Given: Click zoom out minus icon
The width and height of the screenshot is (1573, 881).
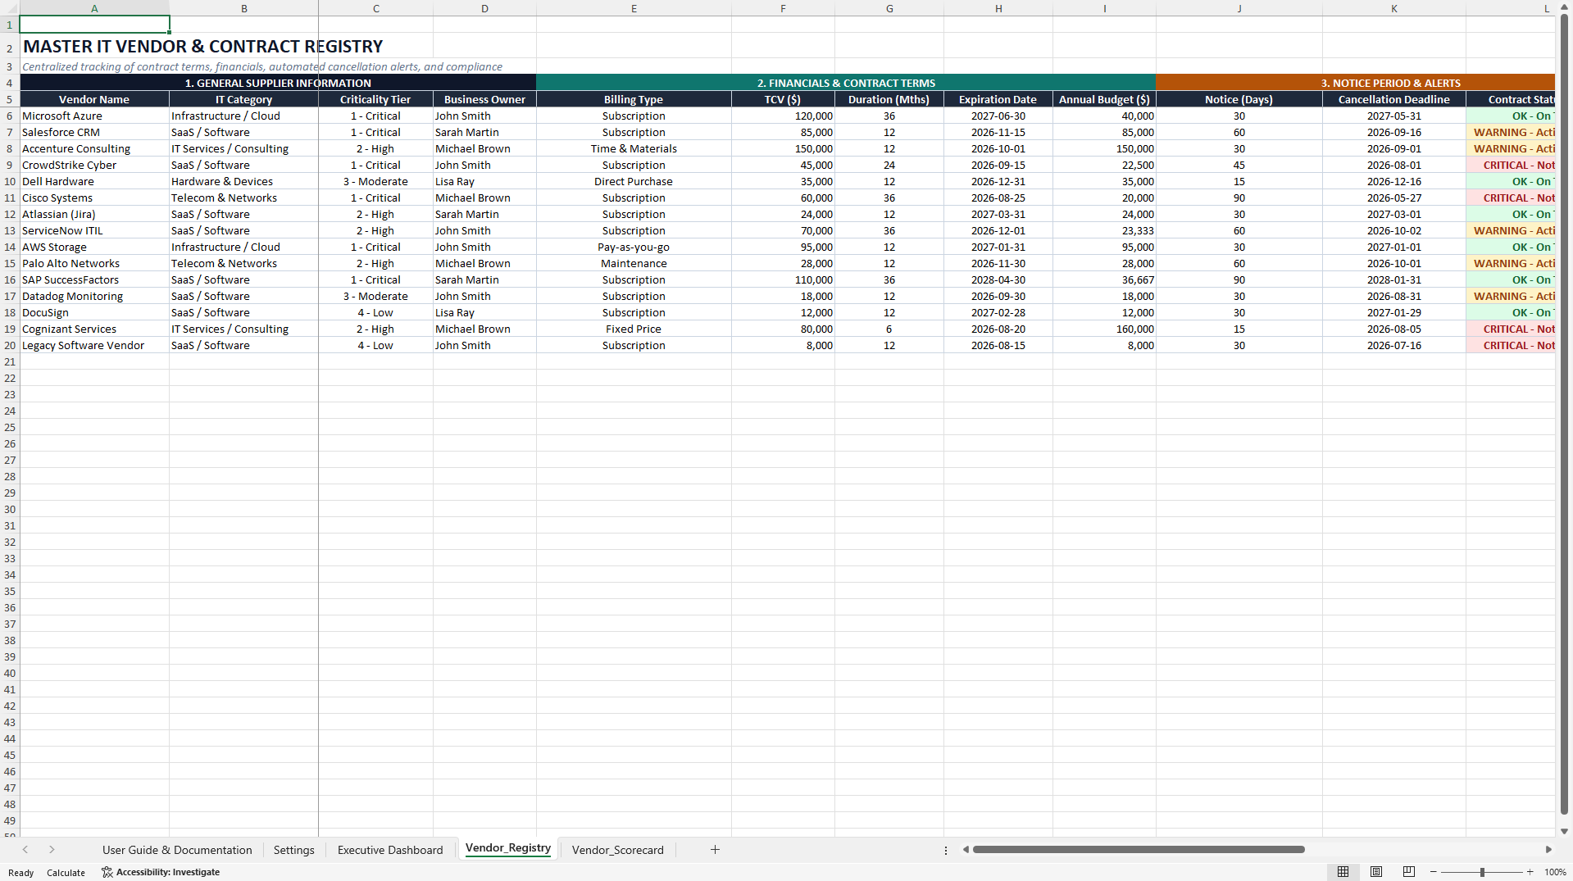Looking at the screenshot, I should tap(1433, 872).
